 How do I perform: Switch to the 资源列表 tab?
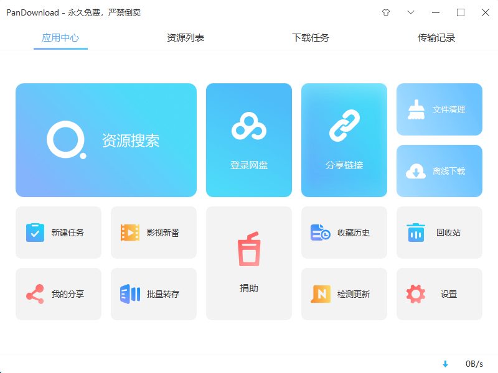(x=185, y=37)
